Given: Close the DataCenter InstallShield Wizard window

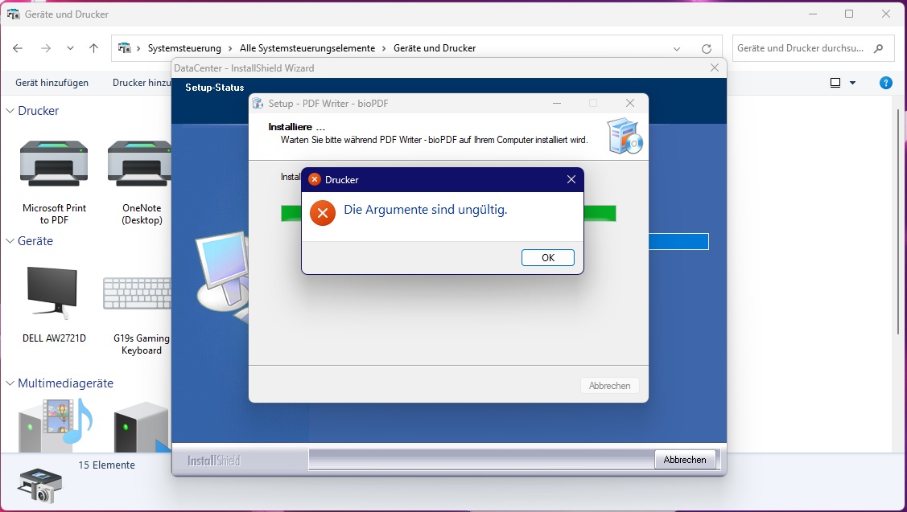Looking at the screenshot, I should (715, 68).
